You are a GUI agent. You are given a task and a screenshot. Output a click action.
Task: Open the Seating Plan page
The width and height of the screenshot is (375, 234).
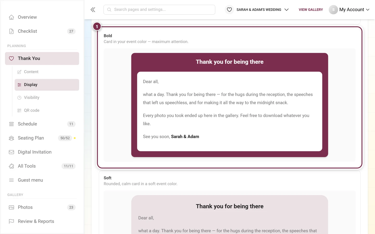click(x=42, y=138)
